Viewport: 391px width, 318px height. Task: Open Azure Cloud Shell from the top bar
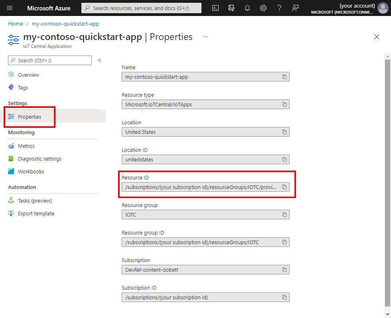(x=215, y=8)
